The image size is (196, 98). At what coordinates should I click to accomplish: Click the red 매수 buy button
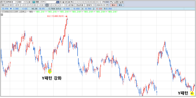(x=113, y=5)
